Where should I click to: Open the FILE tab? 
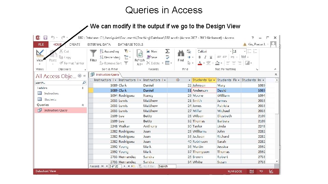click(x=41, y=44)
